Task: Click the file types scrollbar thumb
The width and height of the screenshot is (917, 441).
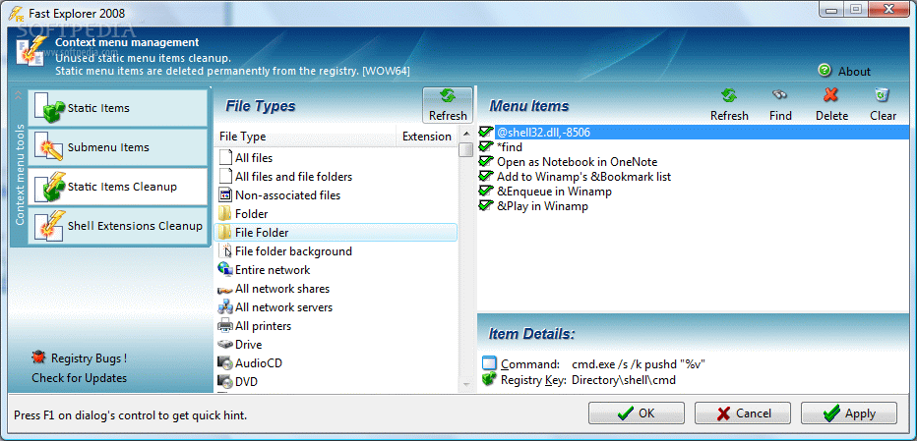Action: [466, 149]
